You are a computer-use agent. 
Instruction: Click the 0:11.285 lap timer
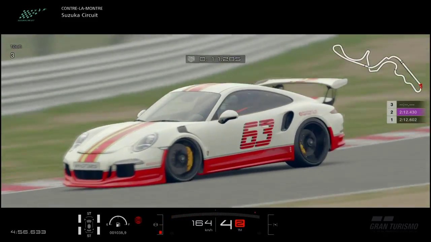pyautogui.click(x=220, y=59)
